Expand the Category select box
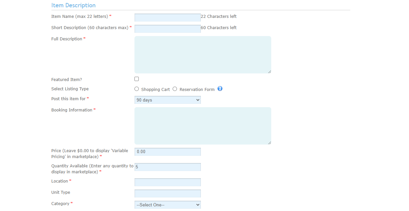The width and height of the screenshot is (409, 211). click(x=167, y=205)
